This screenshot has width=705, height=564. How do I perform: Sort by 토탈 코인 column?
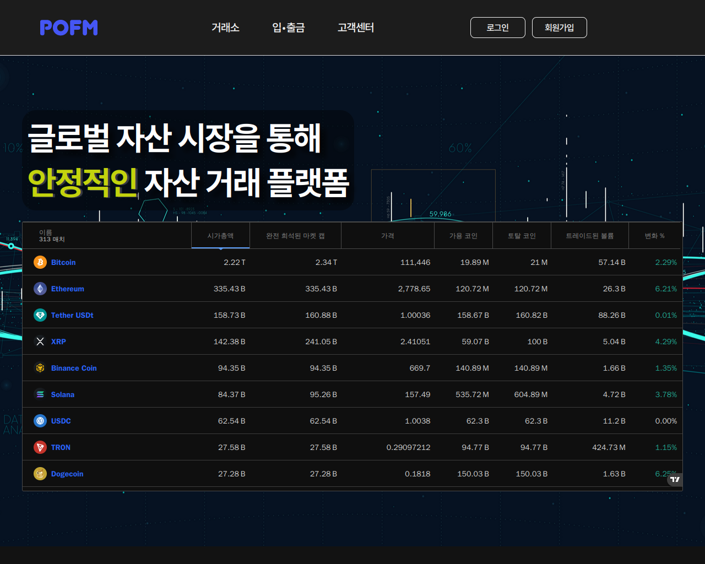522,236
